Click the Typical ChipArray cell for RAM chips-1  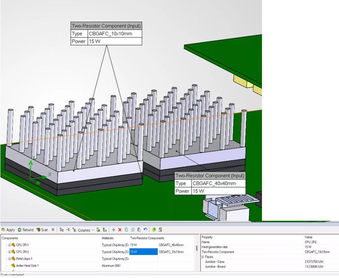click(115, 259)
